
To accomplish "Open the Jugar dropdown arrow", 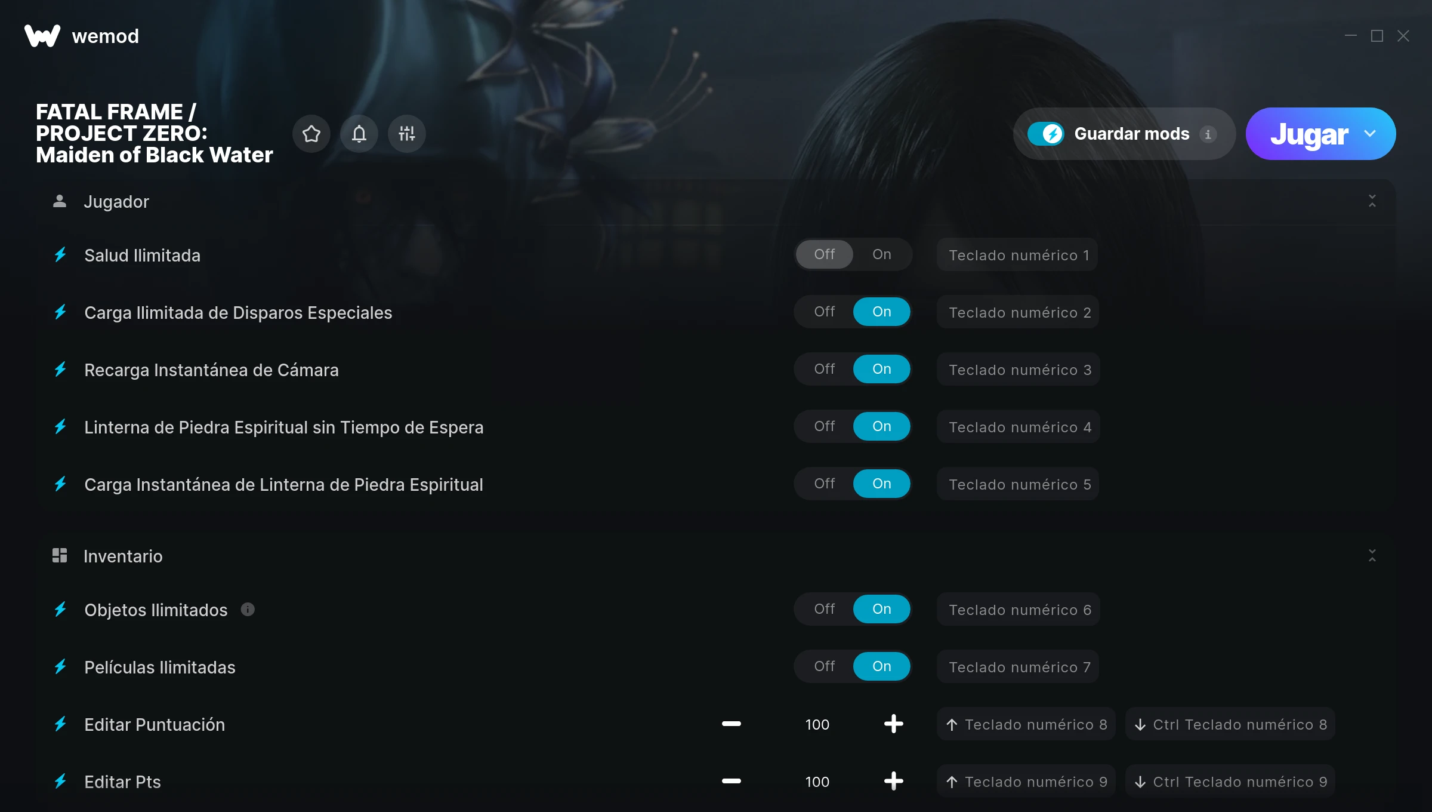I will (1371, 134).
